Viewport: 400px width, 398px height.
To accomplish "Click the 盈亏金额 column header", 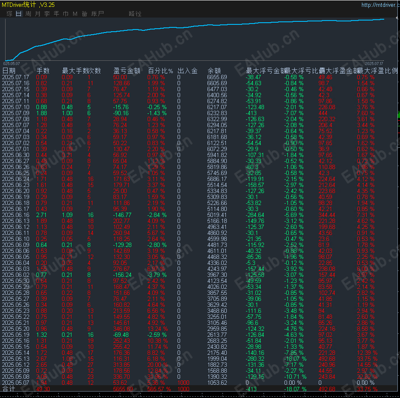I will 127,71.
